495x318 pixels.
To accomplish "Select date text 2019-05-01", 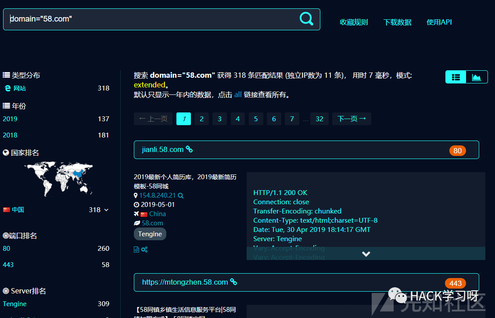I will point(158,205).
